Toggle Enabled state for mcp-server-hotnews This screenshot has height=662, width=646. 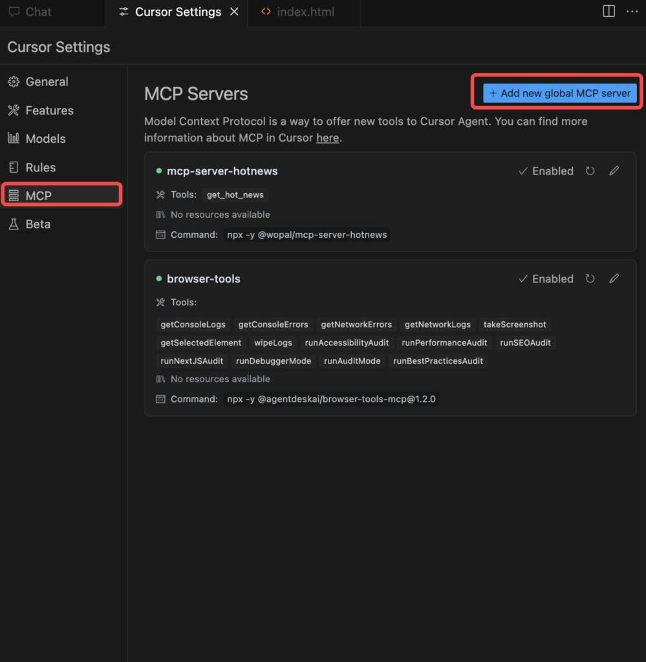546,171
